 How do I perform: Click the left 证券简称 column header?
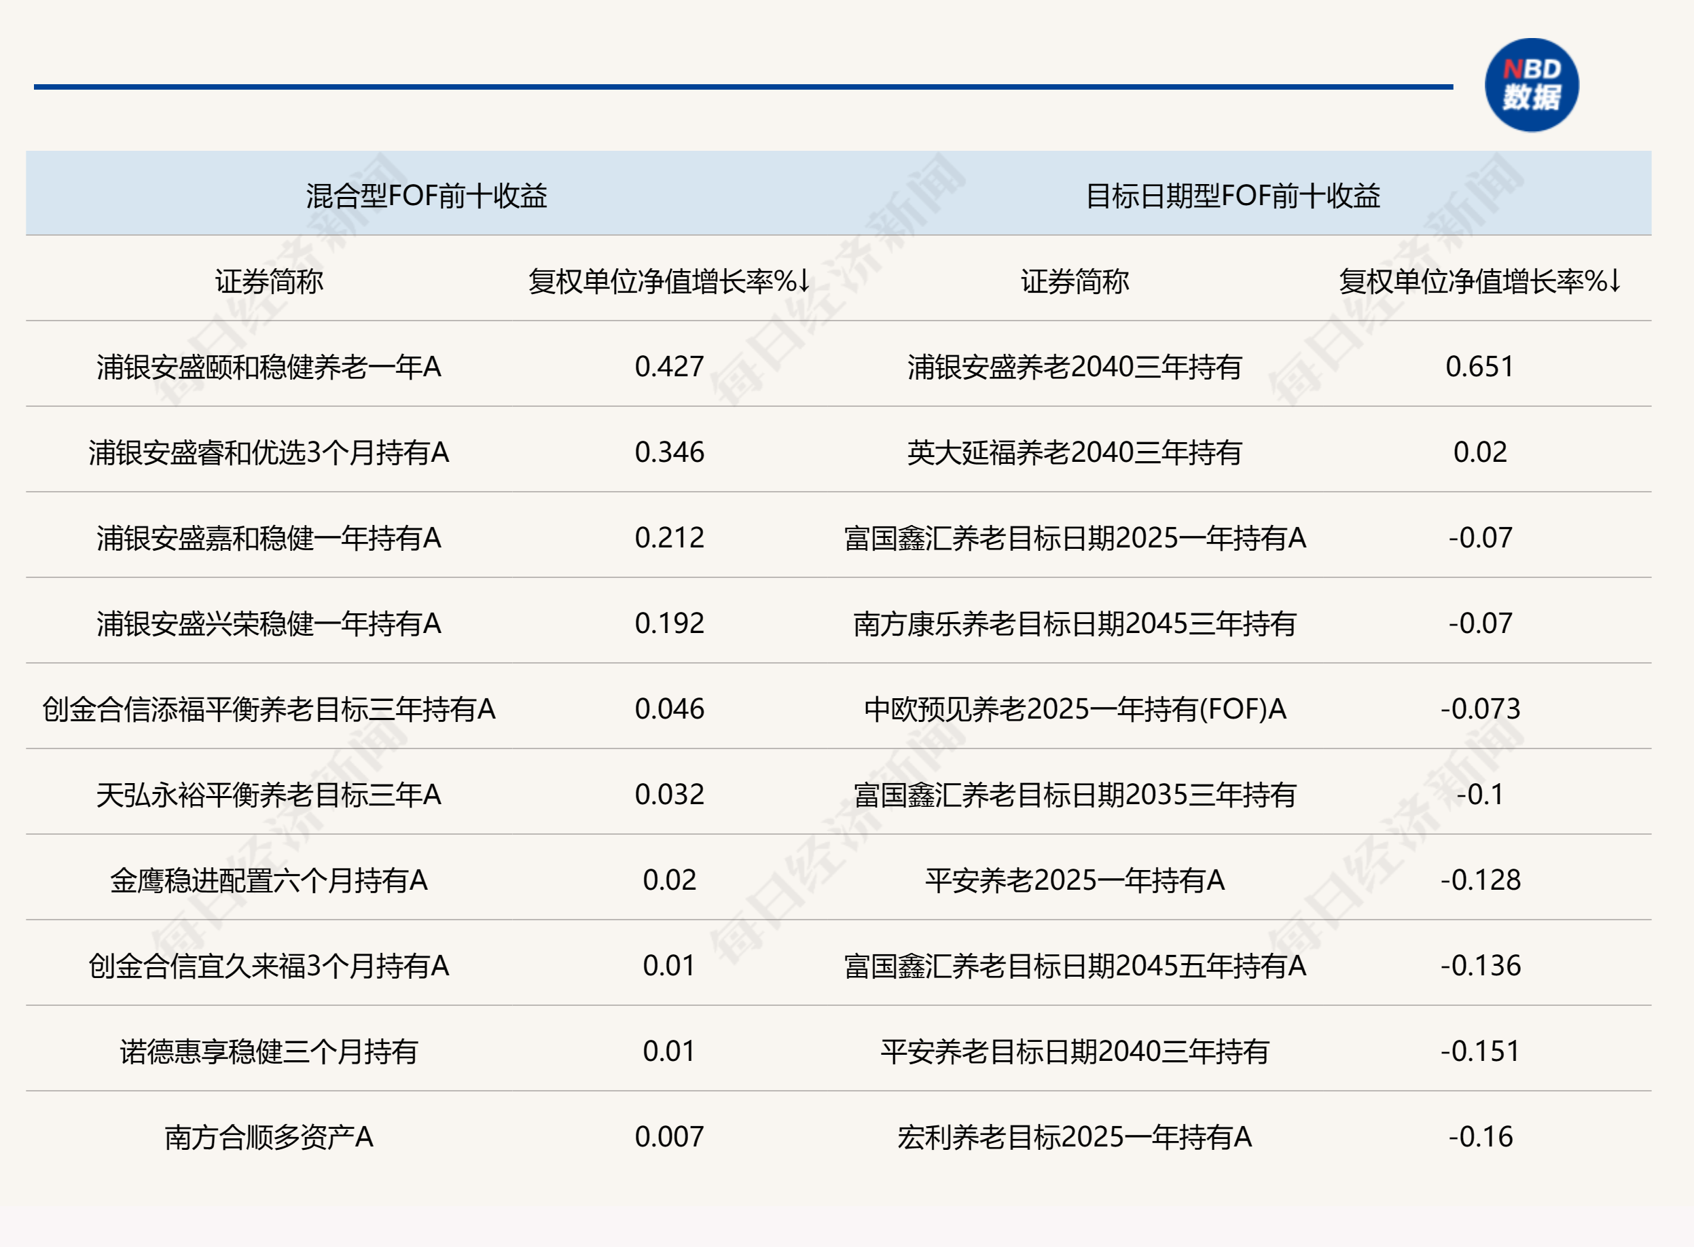point(269,281)
